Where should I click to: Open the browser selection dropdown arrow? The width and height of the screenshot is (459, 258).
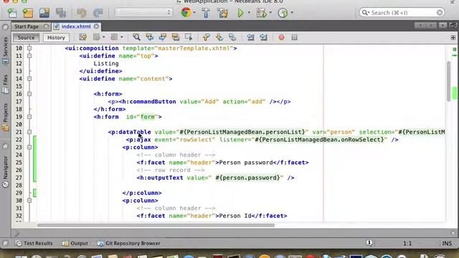click(x=194, y=13)
